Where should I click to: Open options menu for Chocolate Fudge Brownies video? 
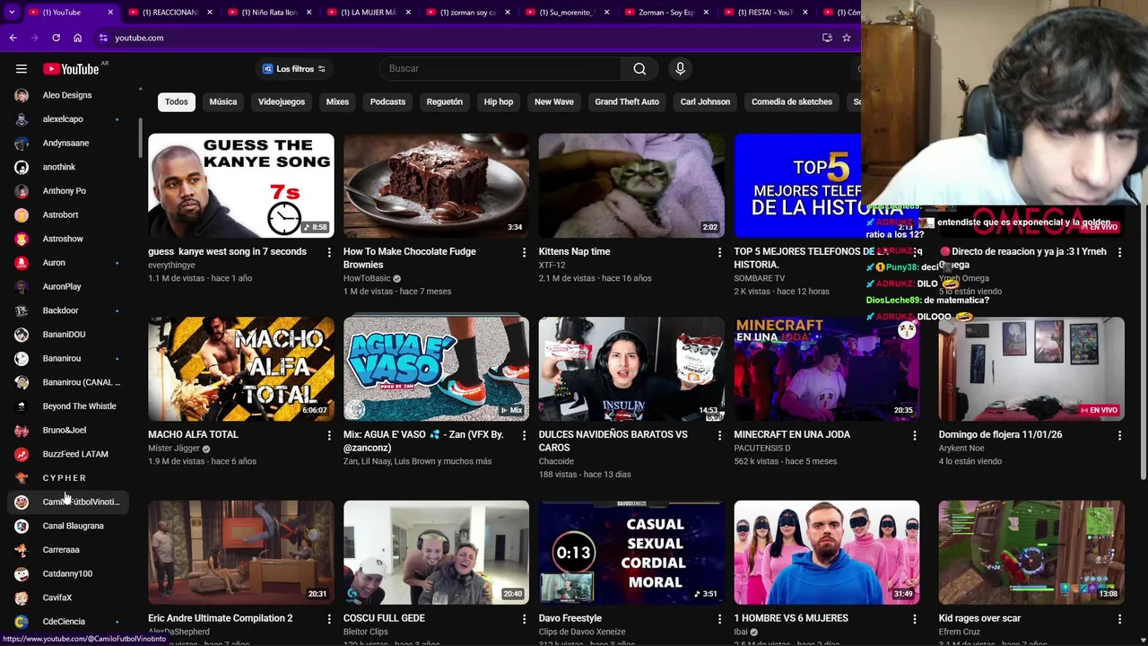524,252
